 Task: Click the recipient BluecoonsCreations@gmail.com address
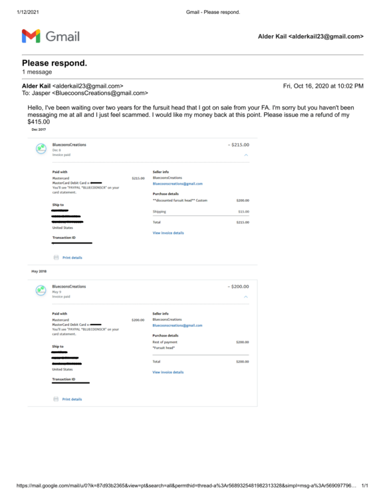(x=100, y=93)
